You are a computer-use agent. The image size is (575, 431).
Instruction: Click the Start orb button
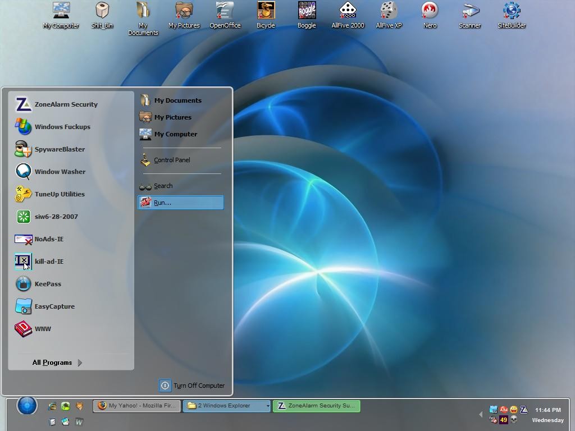point(27,406)
